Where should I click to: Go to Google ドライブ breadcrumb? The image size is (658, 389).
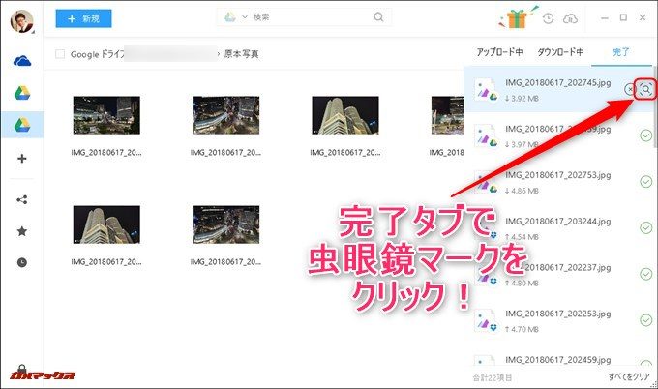(x=98, y=54)
